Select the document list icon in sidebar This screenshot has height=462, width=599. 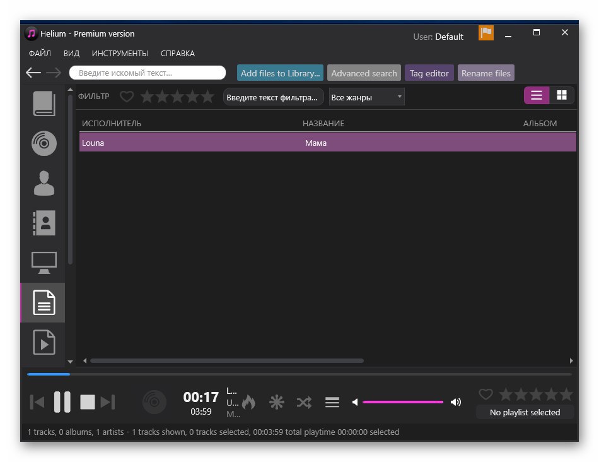click(44, 302)
